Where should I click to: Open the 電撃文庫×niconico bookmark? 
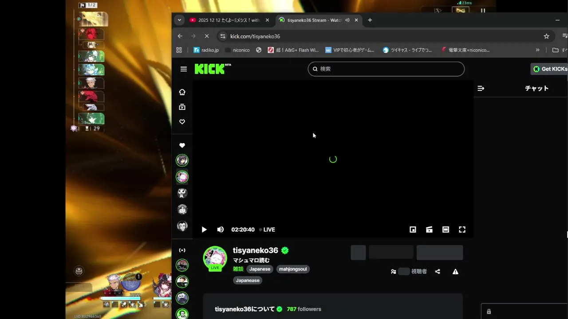coord(465,50)
